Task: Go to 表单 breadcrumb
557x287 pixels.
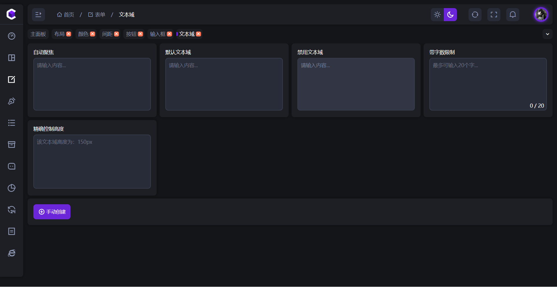Action: (x=97, y=14)
